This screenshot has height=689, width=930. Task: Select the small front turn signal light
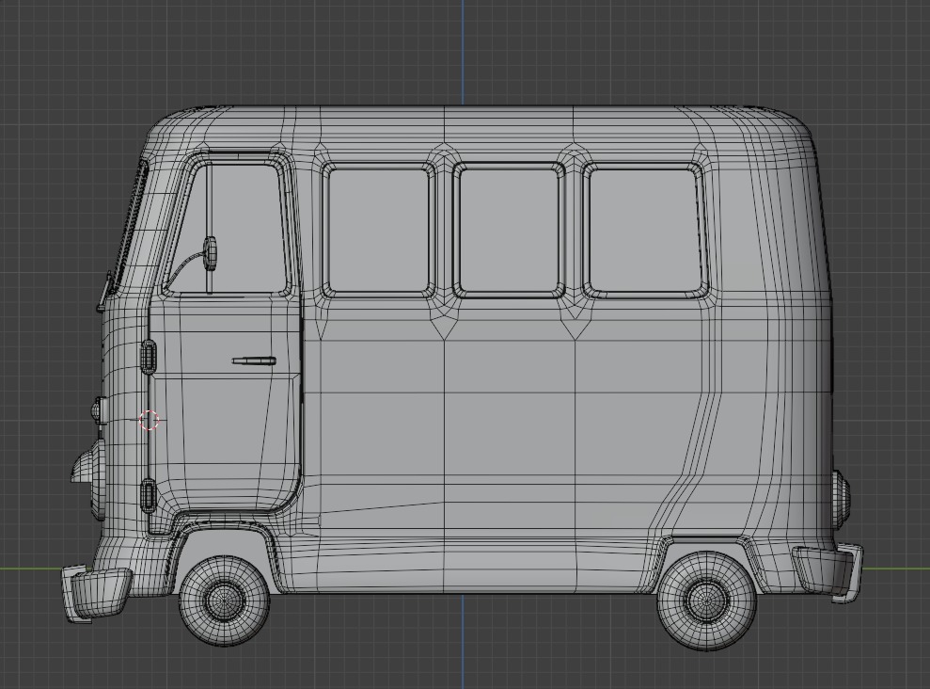tap(97, 410)
